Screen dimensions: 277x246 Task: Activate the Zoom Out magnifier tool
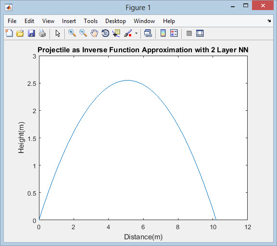[83, 33]
